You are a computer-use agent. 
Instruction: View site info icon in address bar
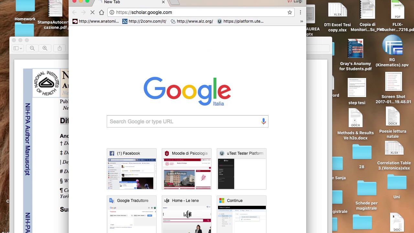click(112, 12)
